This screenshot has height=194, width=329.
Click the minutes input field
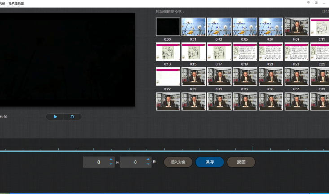click(x=96, y=162)
